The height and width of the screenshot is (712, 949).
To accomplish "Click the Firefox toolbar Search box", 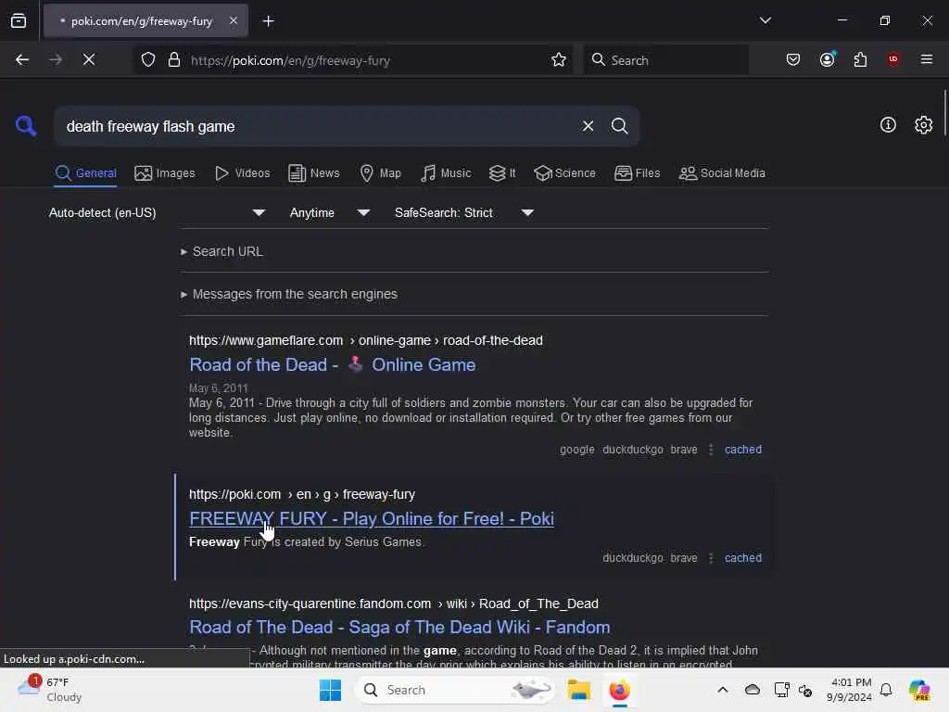I will click(x=665, y=60).
